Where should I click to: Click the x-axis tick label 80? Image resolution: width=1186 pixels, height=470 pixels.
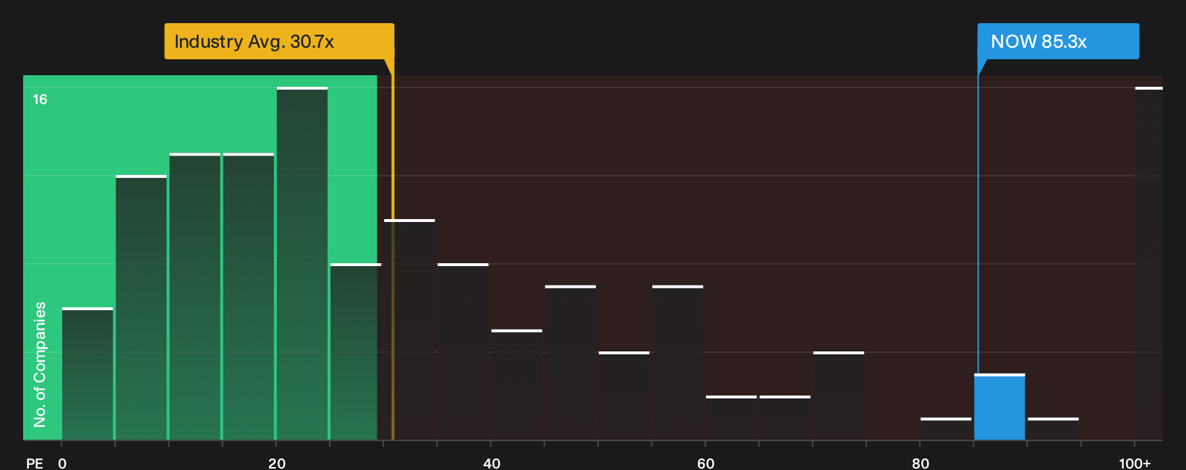921,463
